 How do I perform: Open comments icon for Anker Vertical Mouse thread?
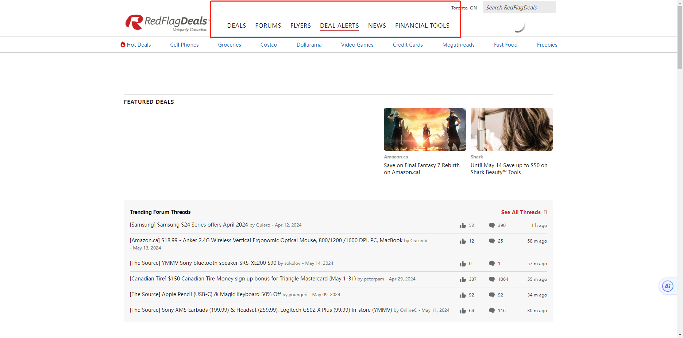click(x=492, y=241)
